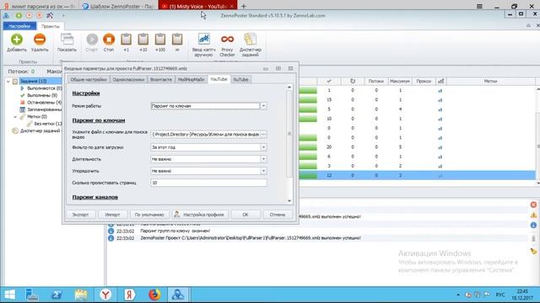Open Windows Start menu

(9, 295)
